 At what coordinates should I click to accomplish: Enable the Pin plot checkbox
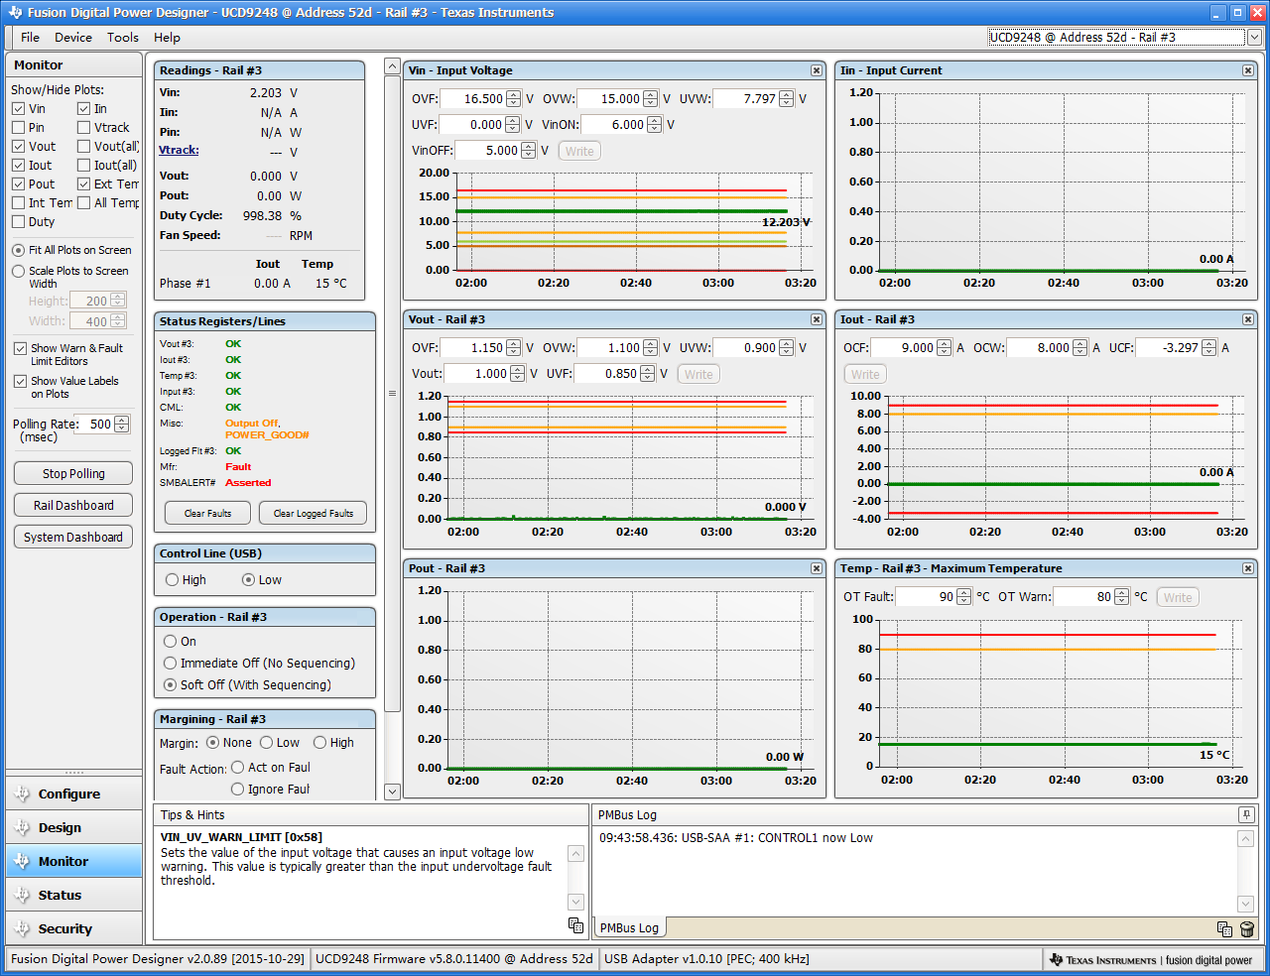[19, 128]
